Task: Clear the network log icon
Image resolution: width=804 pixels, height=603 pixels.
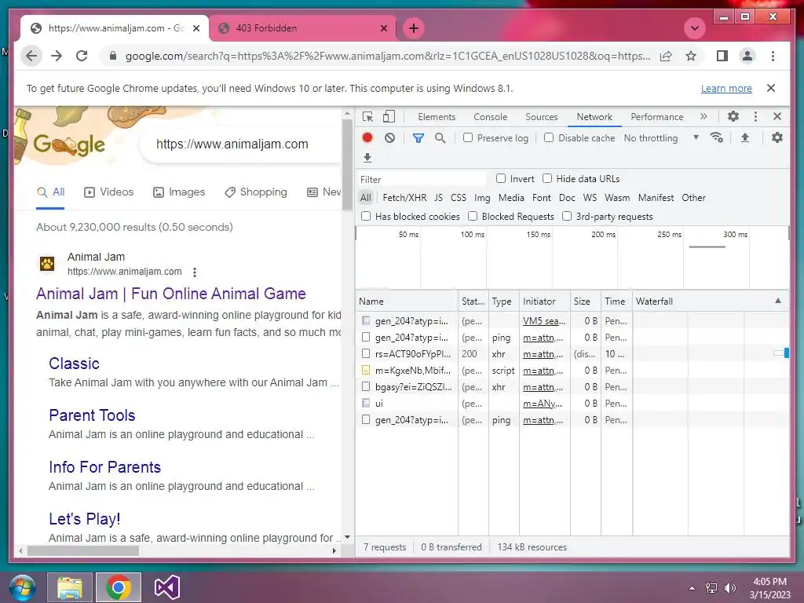Action: point(389,138)
